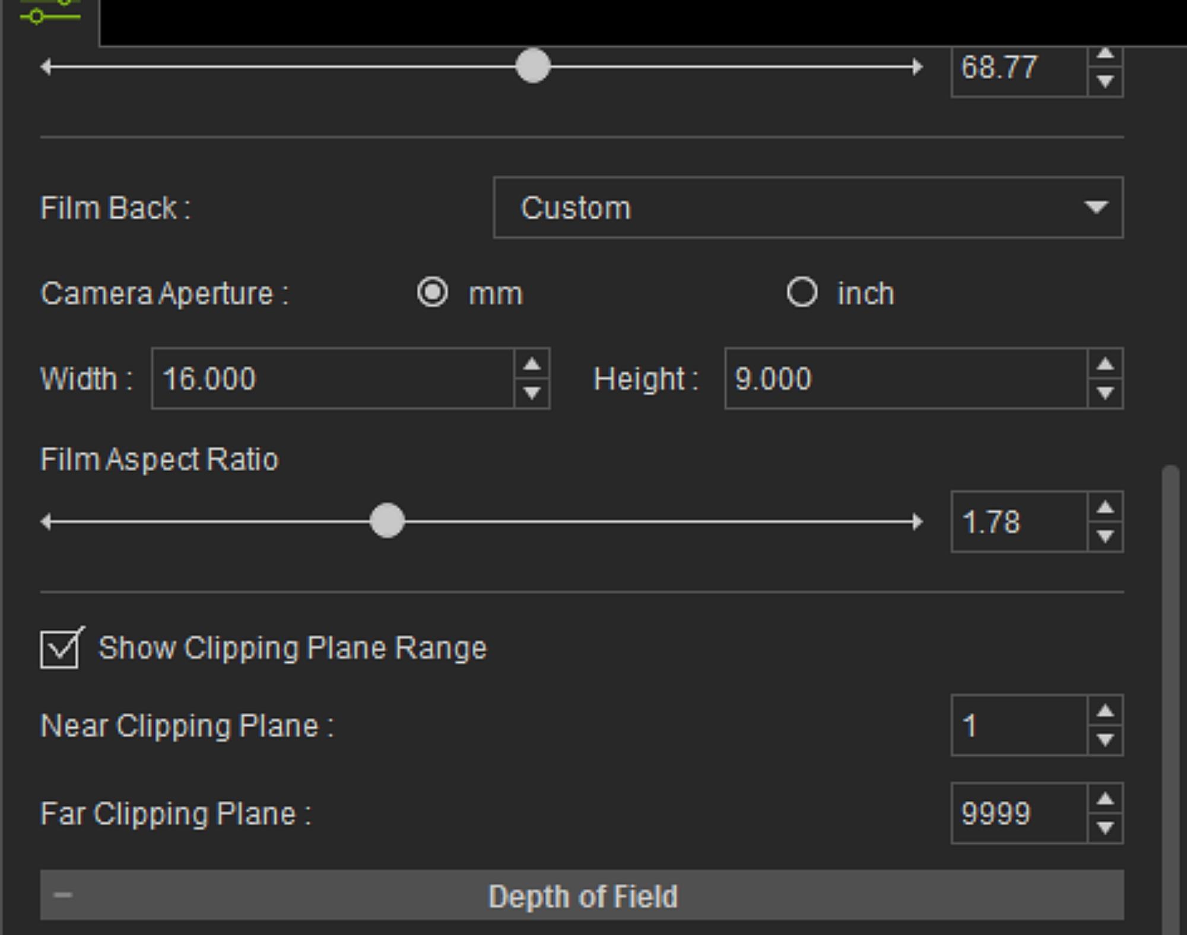This screenshot has width=1187, height=935.
Task: Click the Film Aspect Ratio label
Action: point(159,459)
